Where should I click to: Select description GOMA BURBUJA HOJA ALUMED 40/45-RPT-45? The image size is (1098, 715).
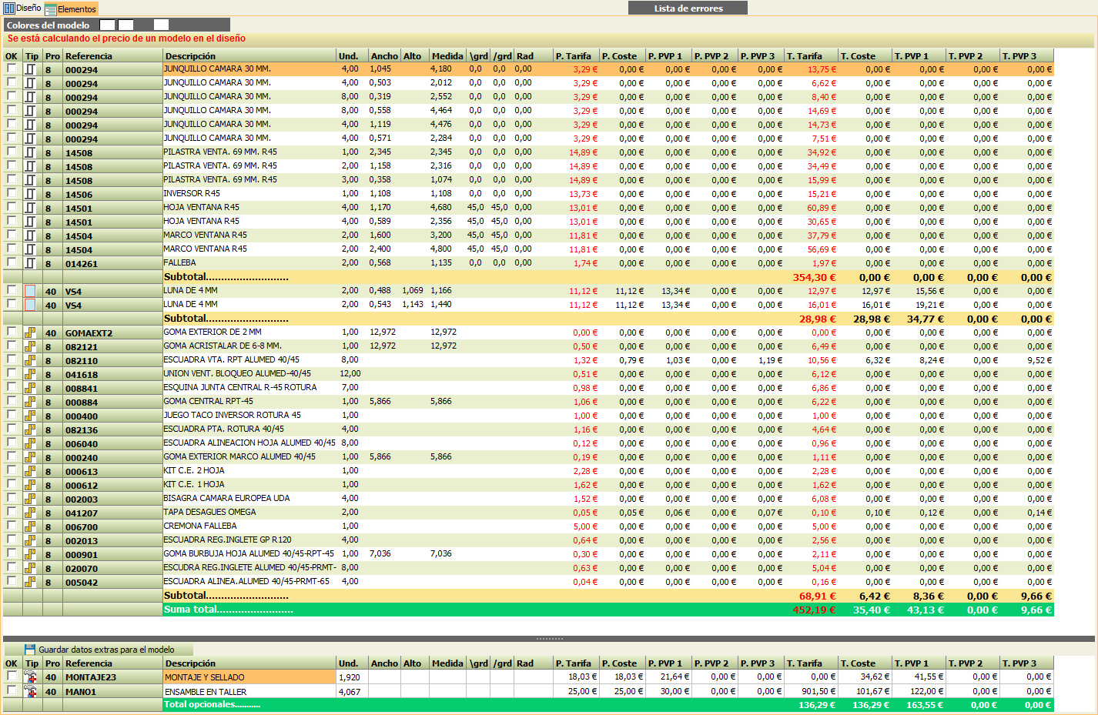pos(249,554)
